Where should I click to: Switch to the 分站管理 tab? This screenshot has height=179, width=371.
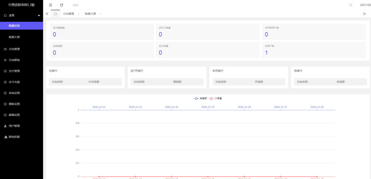(x=69, y=14)
